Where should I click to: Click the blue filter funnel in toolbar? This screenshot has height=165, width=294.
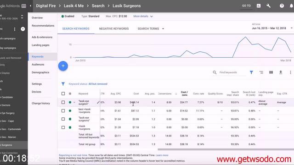251,72
